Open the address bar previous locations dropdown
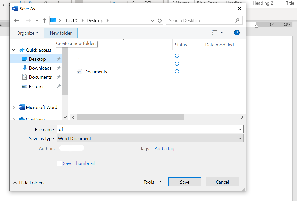The width and height of the screenshot is (297, 201). tap(152, 21)
